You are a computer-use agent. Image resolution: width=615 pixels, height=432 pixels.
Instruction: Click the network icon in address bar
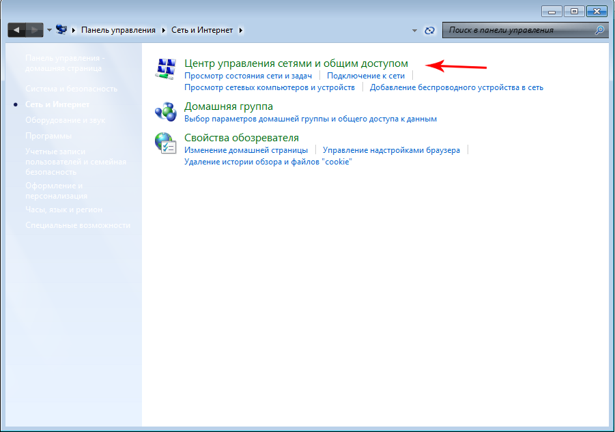61,30
